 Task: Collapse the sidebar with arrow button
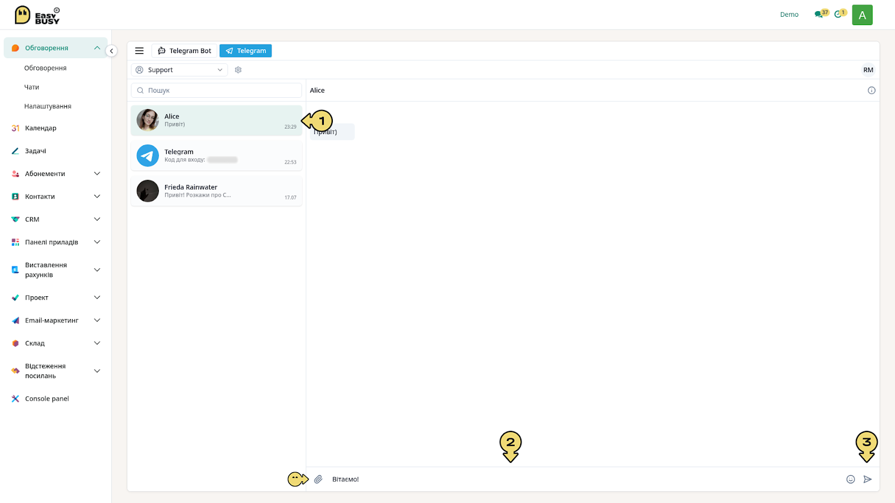[x=111, y=51]
